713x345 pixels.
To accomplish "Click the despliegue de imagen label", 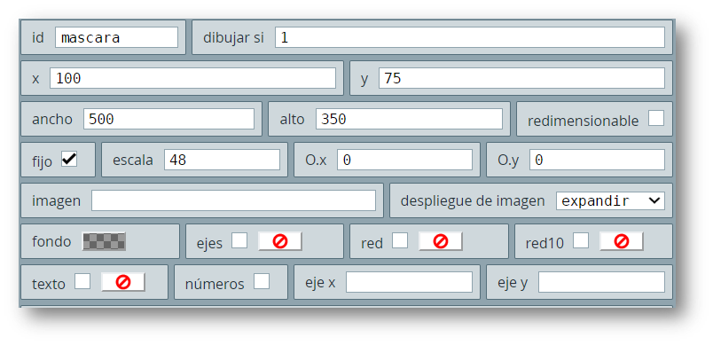I will click(x=473, y=201).
